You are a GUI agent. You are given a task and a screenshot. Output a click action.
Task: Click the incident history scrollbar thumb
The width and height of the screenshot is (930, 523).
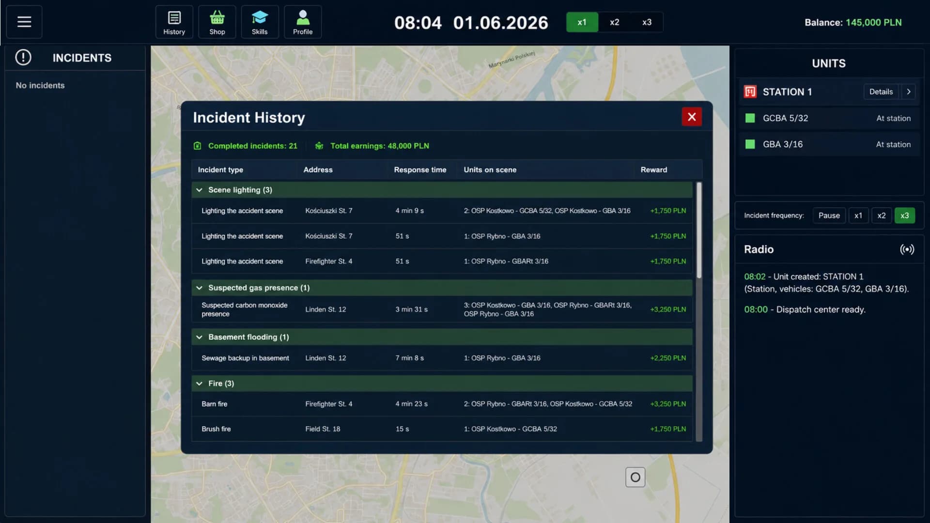pos(699,230)
